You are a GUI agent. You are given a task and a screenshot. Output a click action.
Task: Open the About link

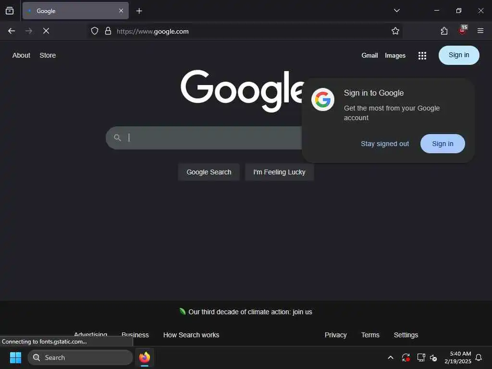click(x=21, y=55)
